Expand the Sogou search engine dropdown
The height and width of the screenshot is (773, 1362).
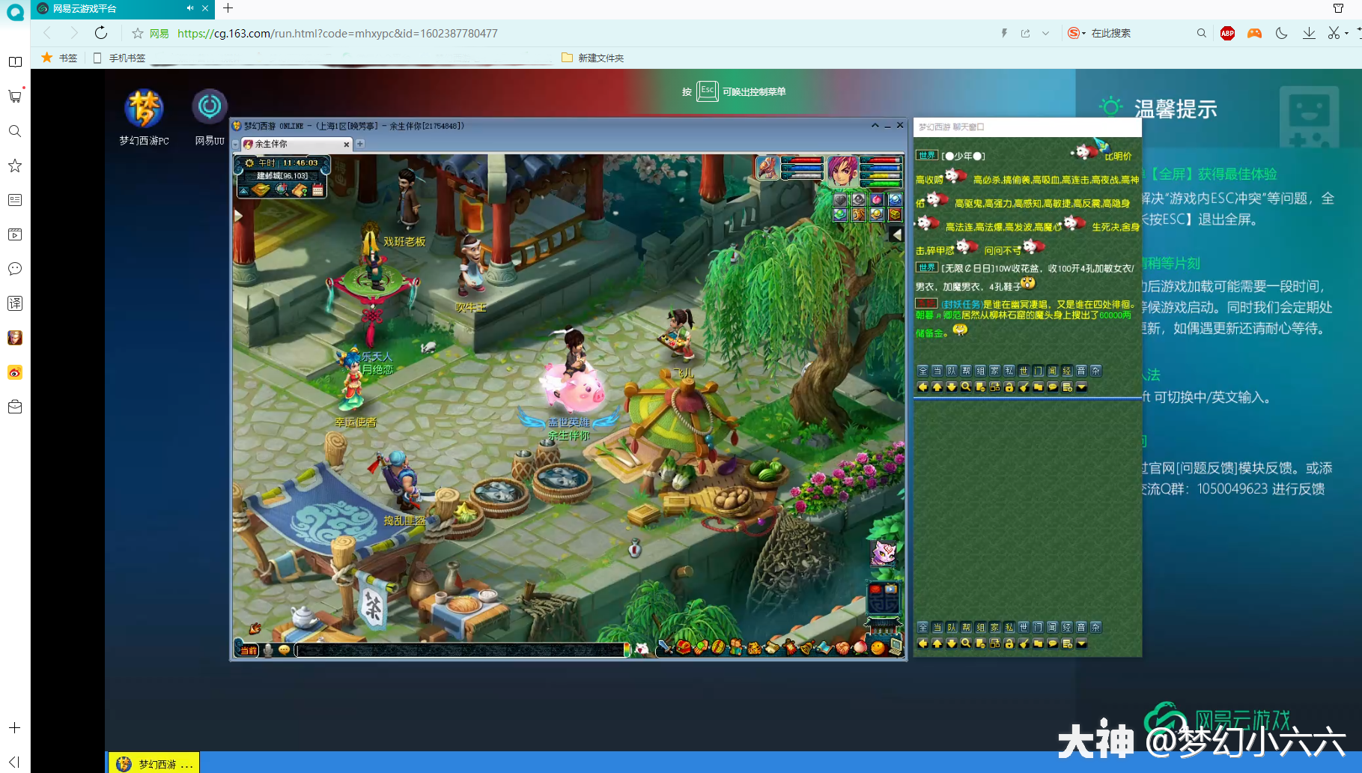[1083, 34]
